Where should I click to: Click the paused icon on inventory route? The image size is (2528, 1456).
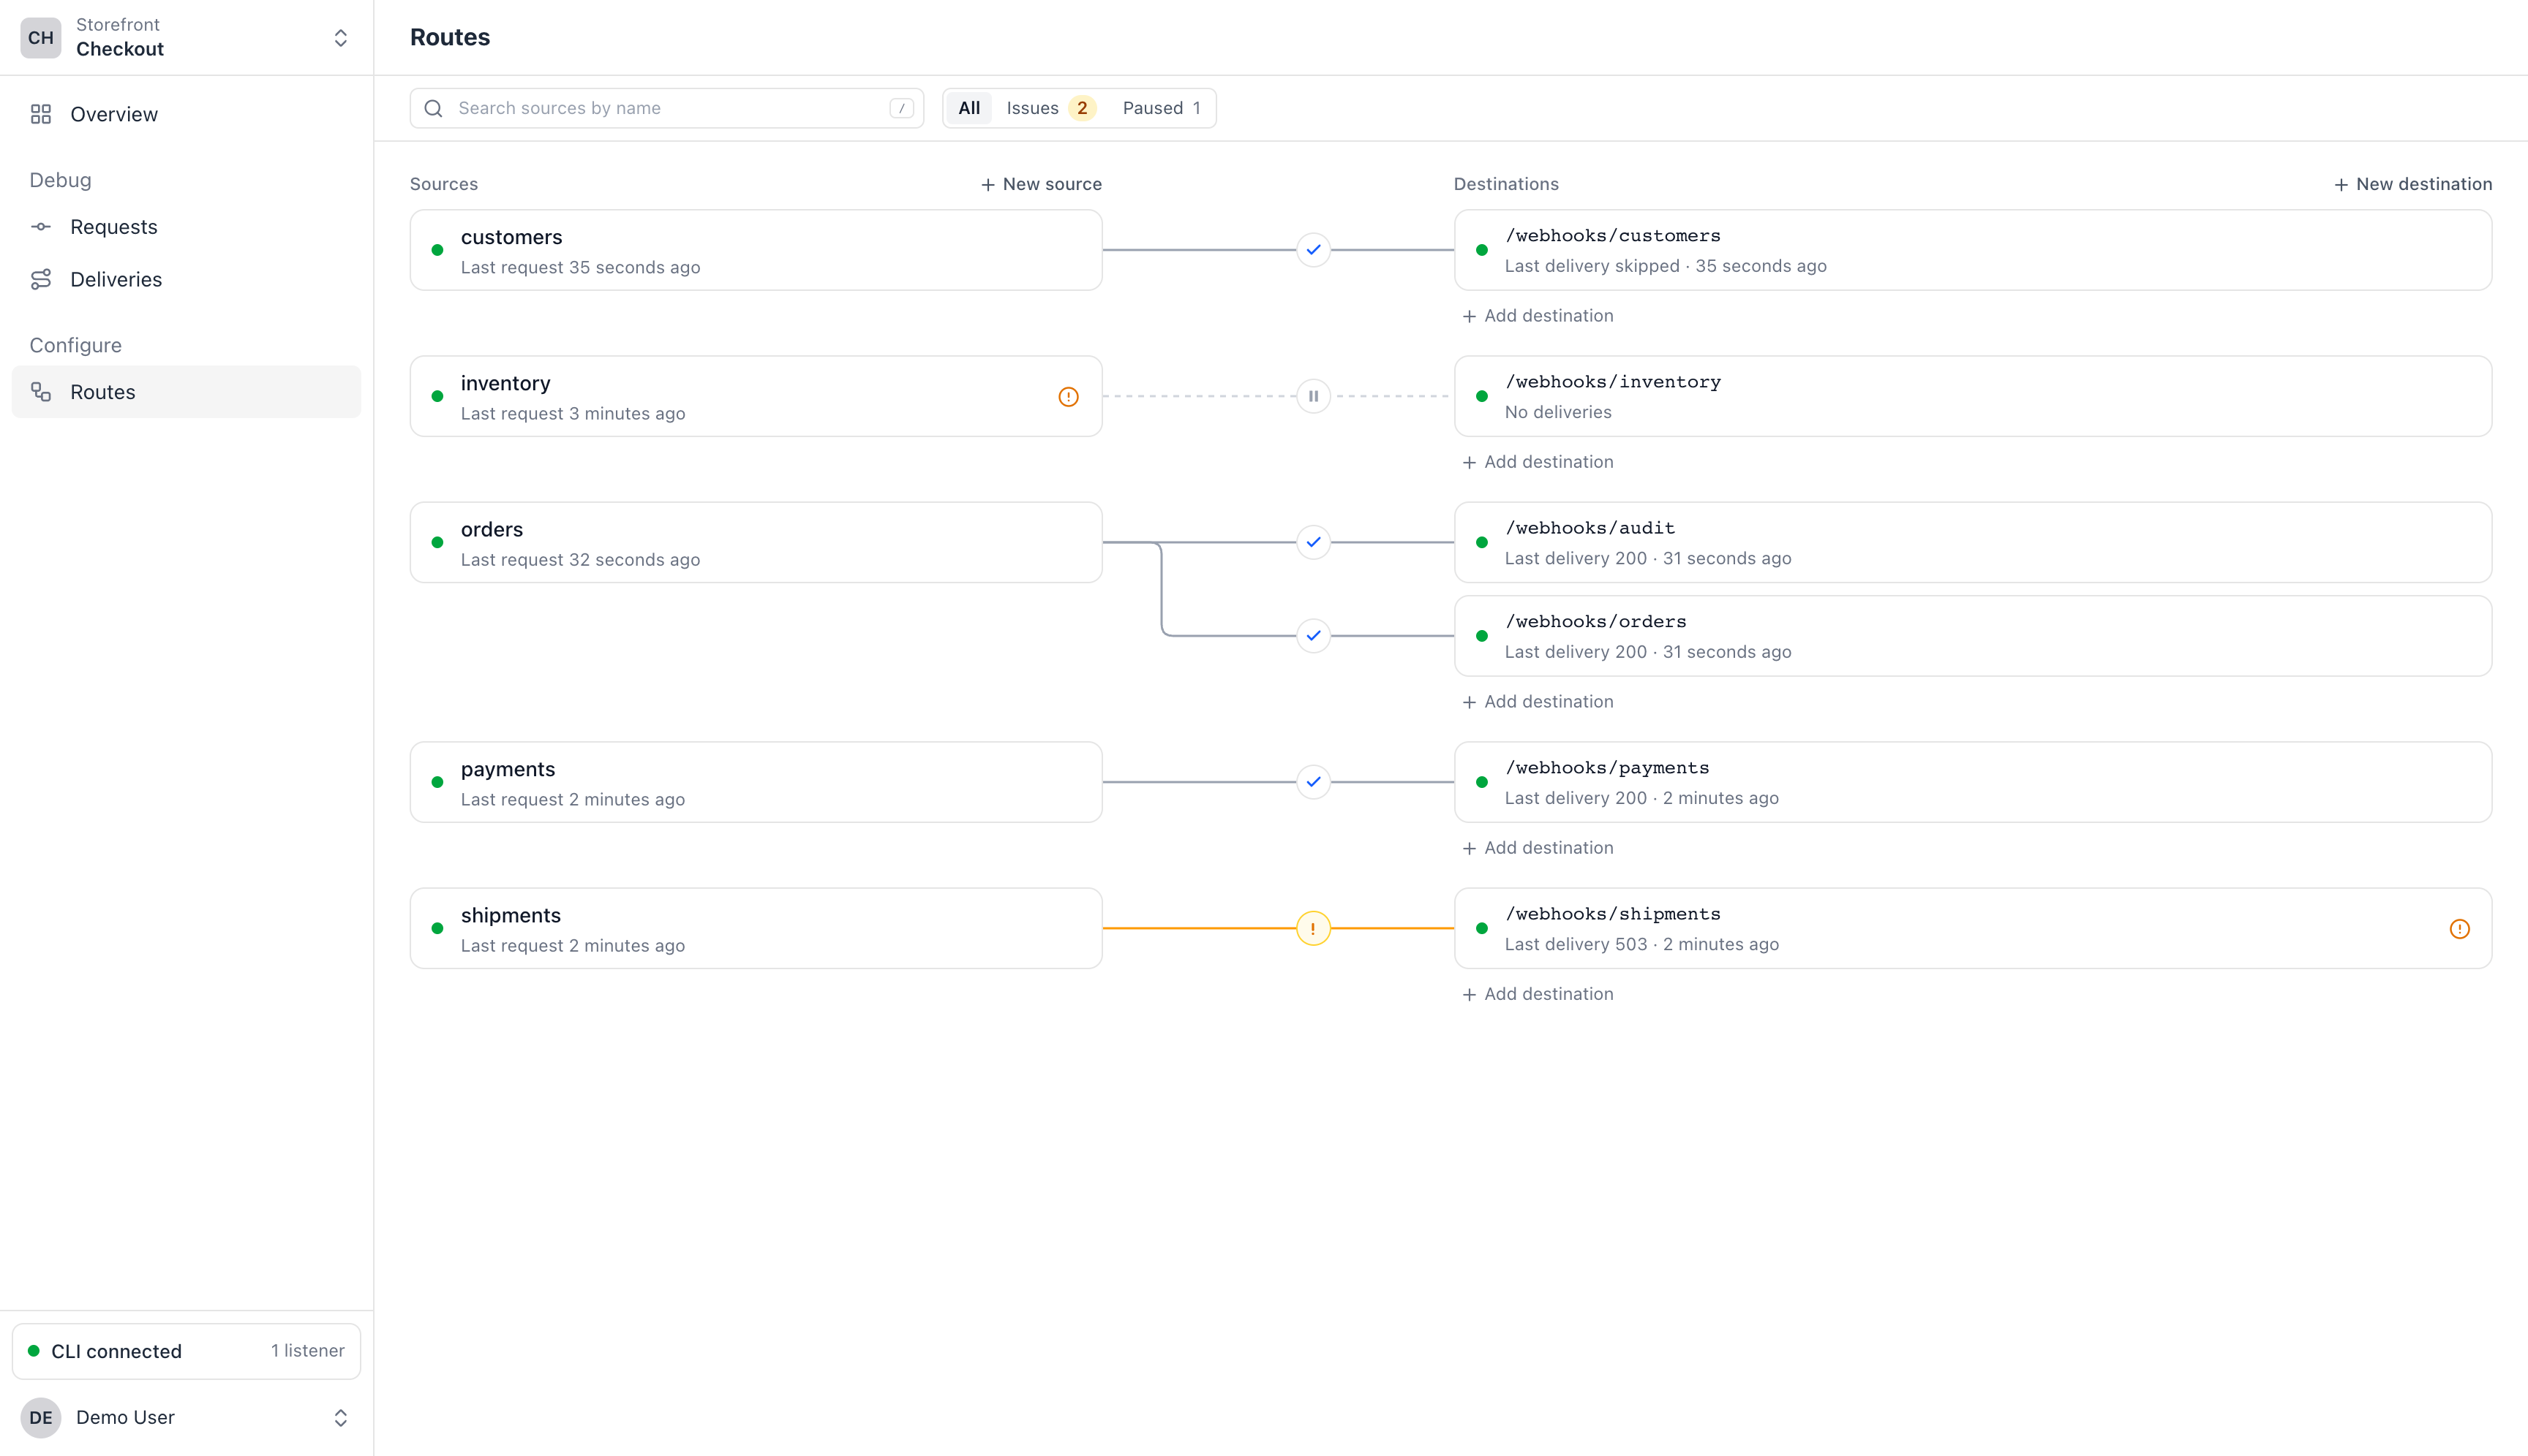pos(1313,396)
